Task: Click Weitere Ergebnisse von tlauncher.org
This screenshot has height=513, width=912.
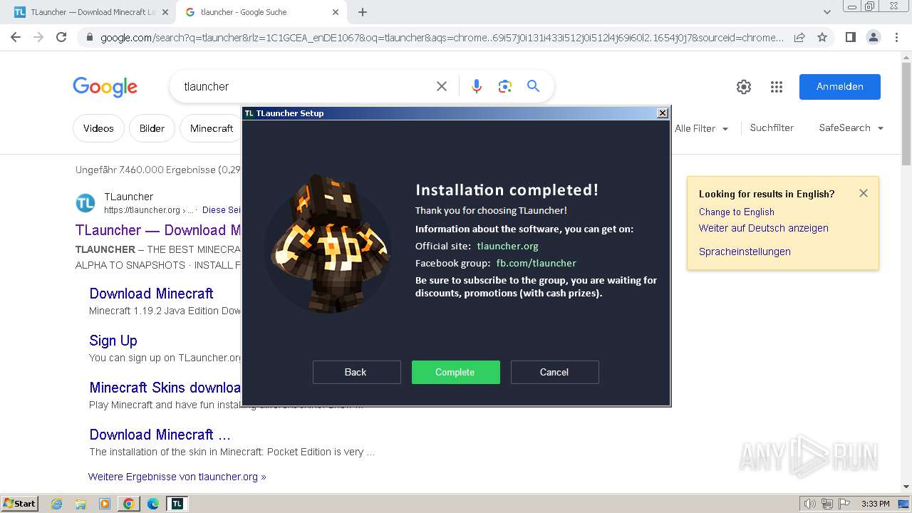Action: tap(177, 477)
